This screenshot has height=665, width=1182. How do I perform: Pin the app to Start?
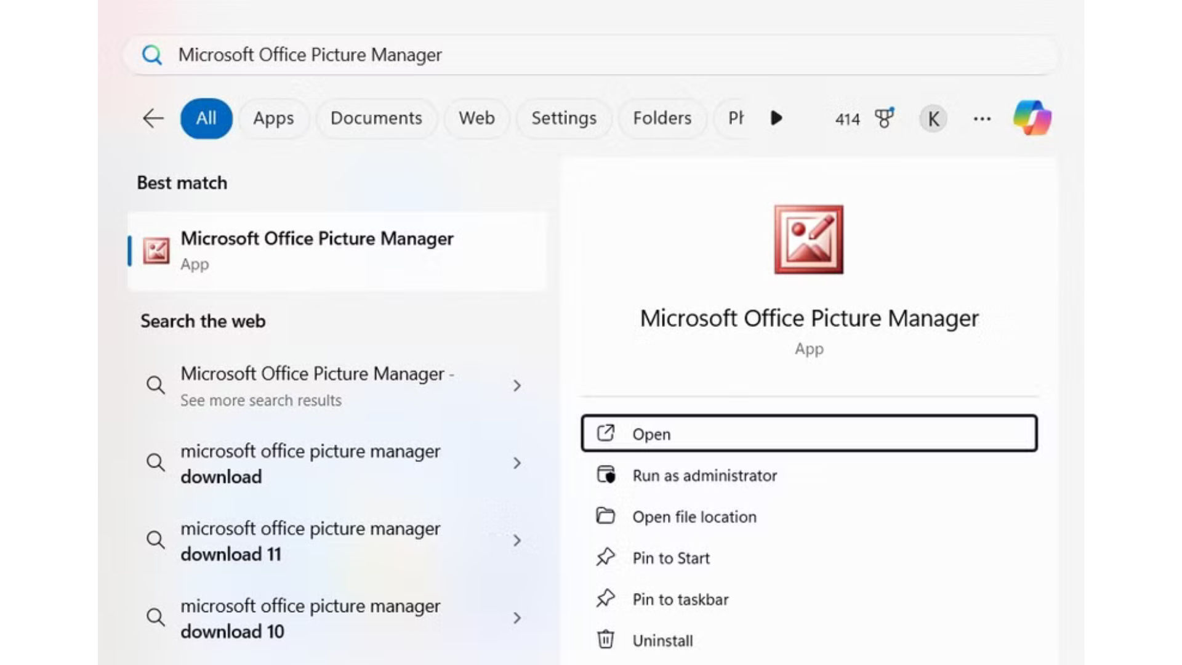click(670, 557)
